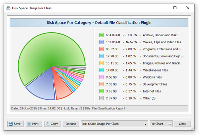
Task: Click the light blue Documents legend swatch
Action: point(101,56)
